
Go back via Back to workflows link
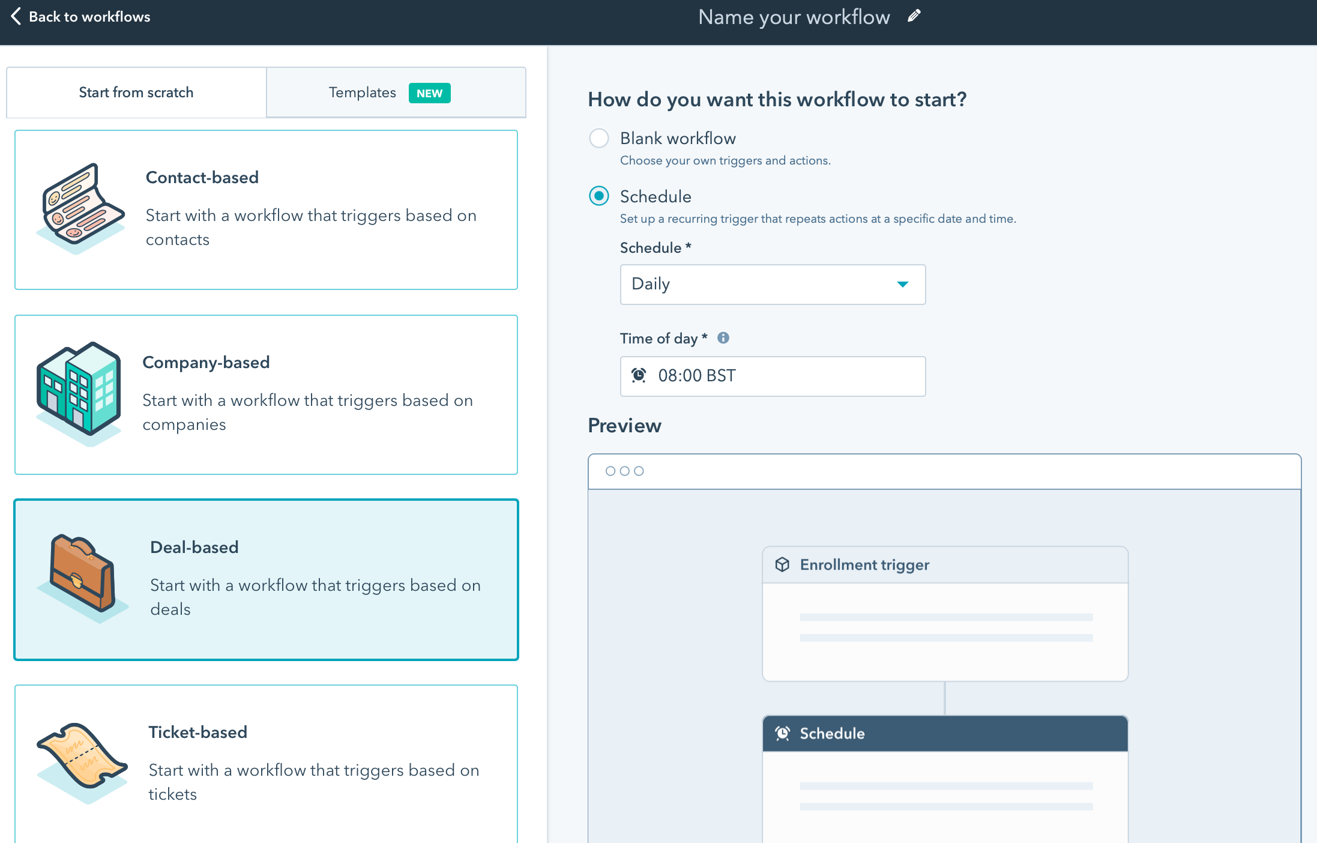click(89, 17)
